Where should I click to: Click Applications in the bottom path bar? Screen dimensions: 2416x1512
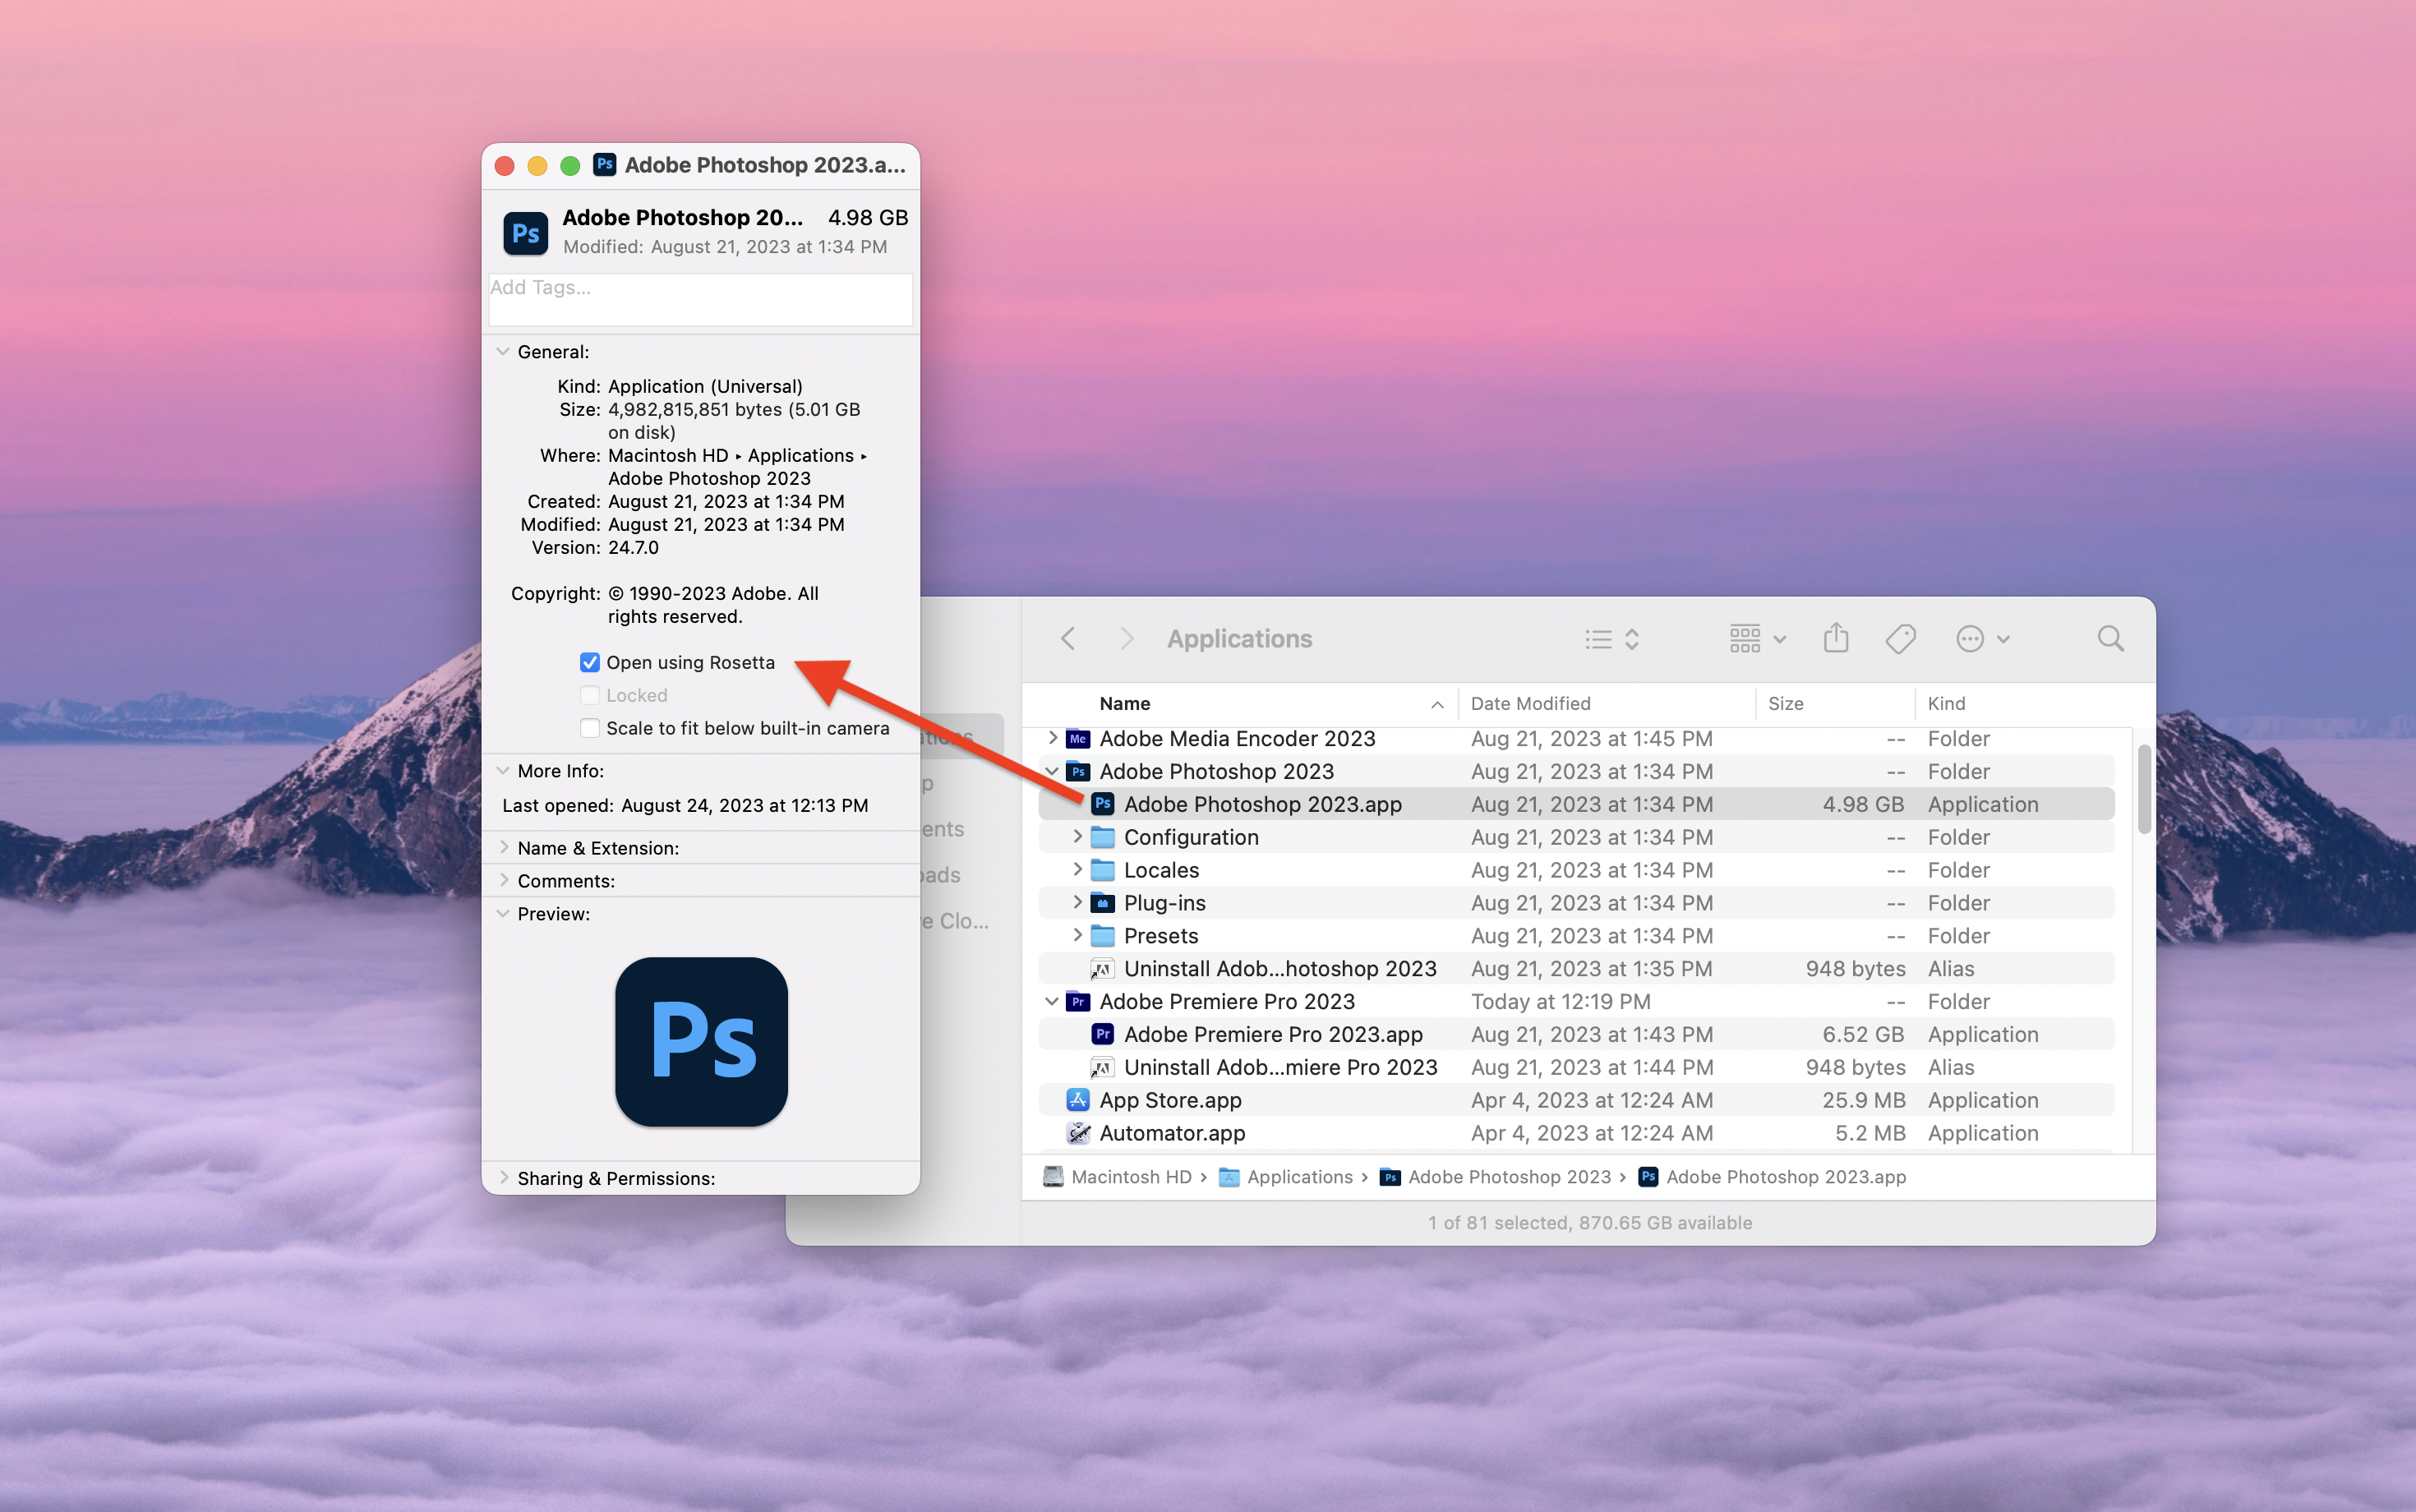1299,1177
